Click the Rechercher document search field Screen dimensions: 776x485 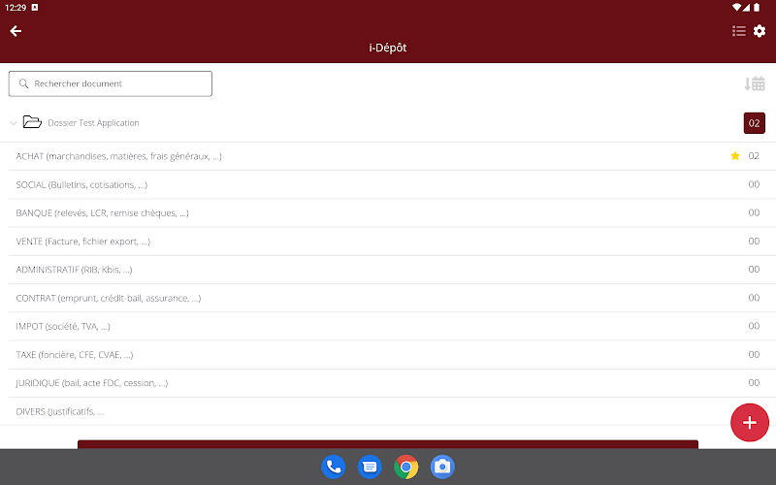tap(111, 83)
